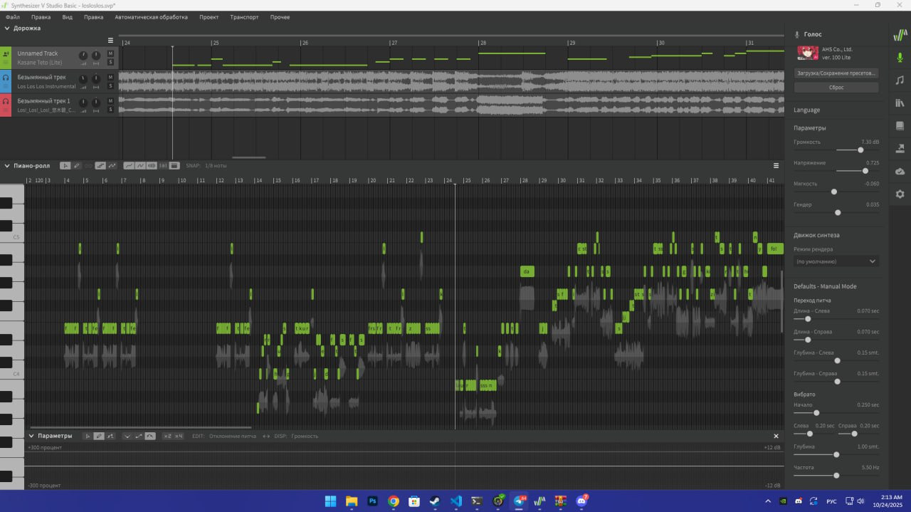Adjust the Громкость slider handle
911x512 pixels.
pyautogui.click(x=860, y=150)
